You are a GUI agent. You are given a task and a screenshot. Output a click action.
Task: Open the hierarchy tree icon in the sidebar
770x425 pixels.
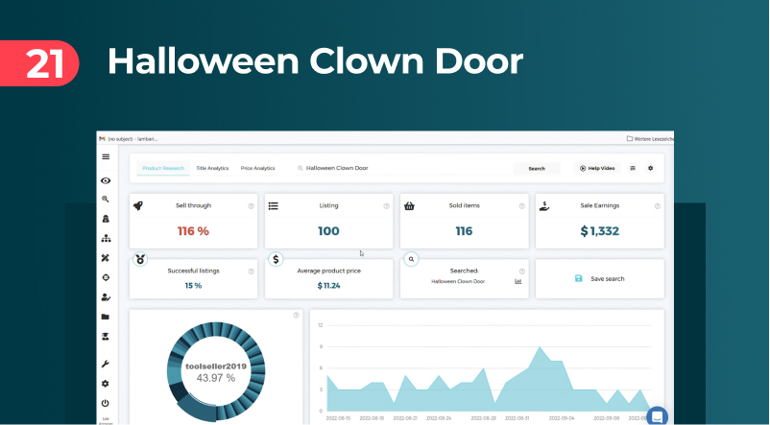click(106, 239)
